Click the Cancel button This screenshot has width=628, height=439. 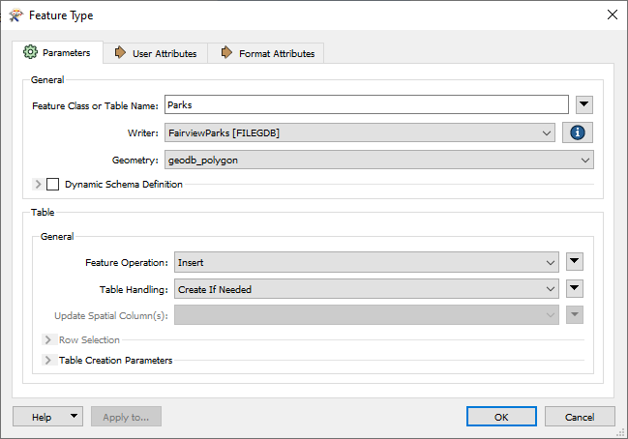click(580, 417)
